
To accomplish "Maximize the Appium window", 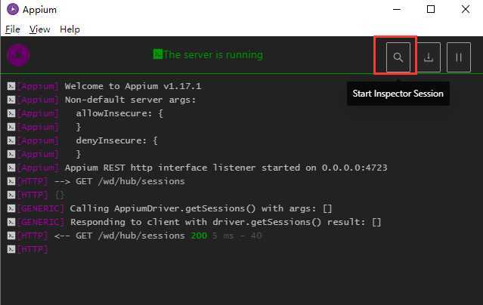I will pyautogui.click(x=431, y=10).
